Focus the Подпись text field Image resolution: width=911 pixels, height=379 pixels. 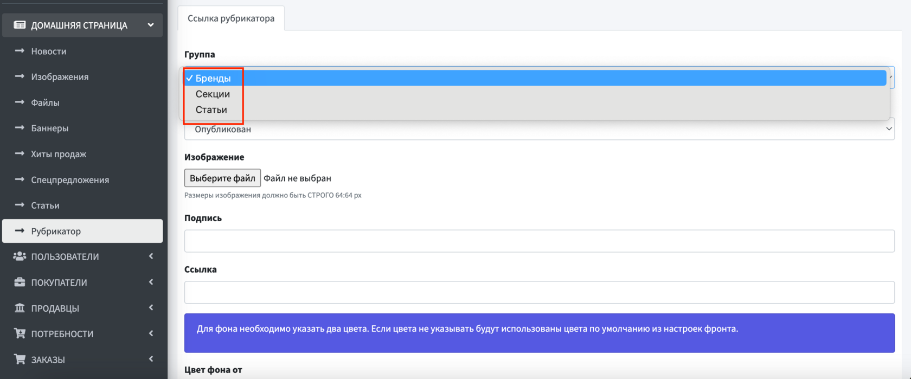[x=539, y=241]
